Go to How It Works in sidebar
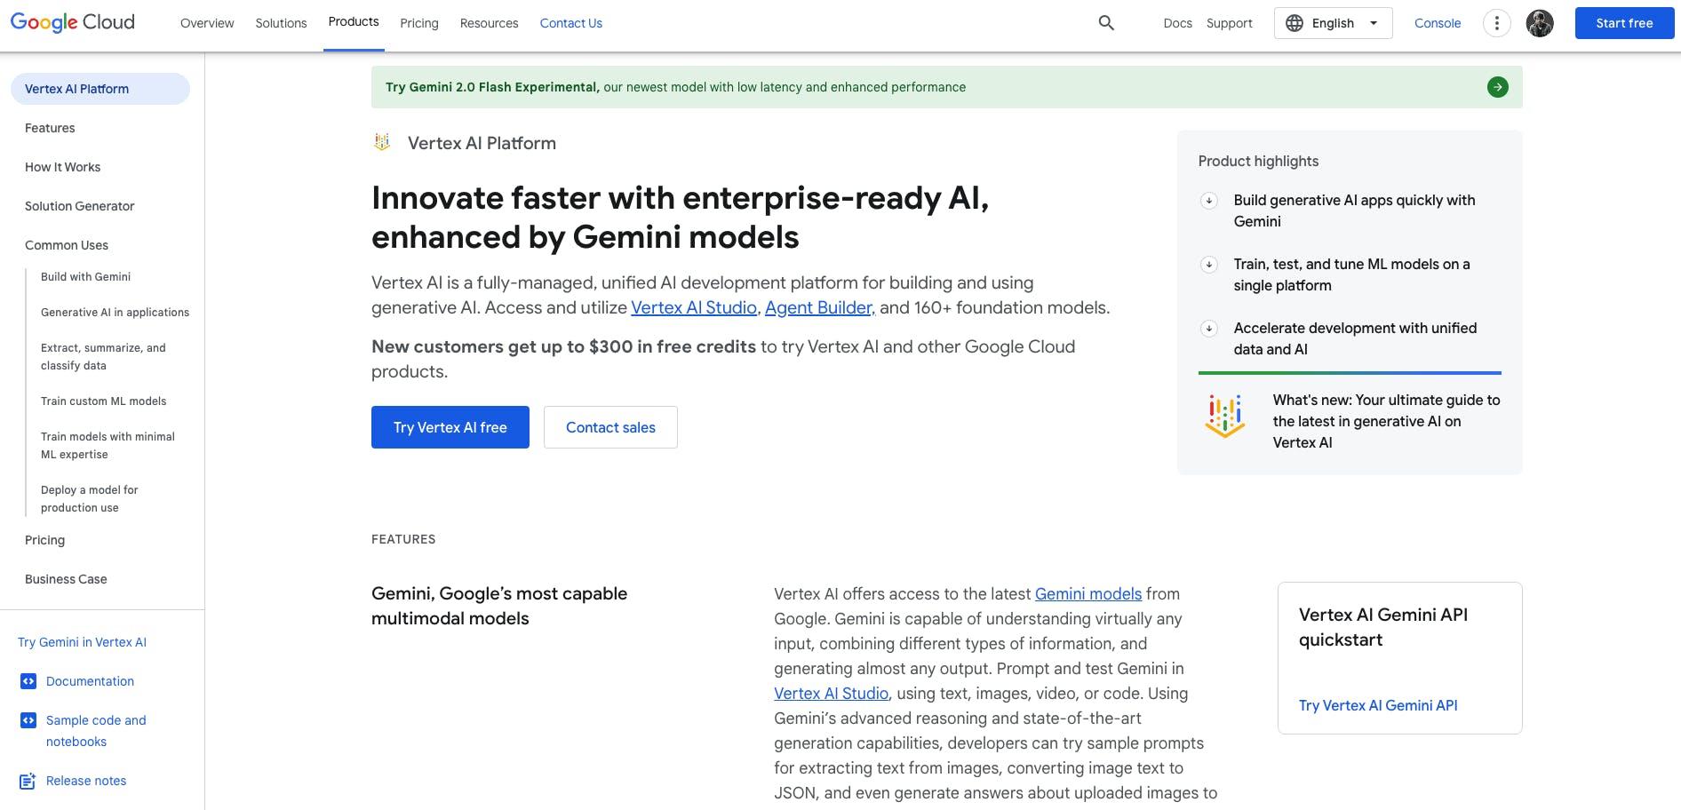This screenshot has width=1681, height=810. point(62,167)
